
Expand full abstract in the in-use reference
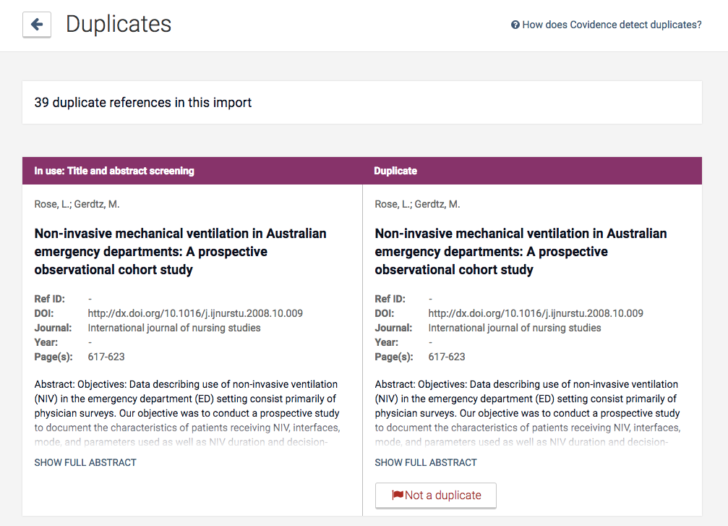click(85, 462)
